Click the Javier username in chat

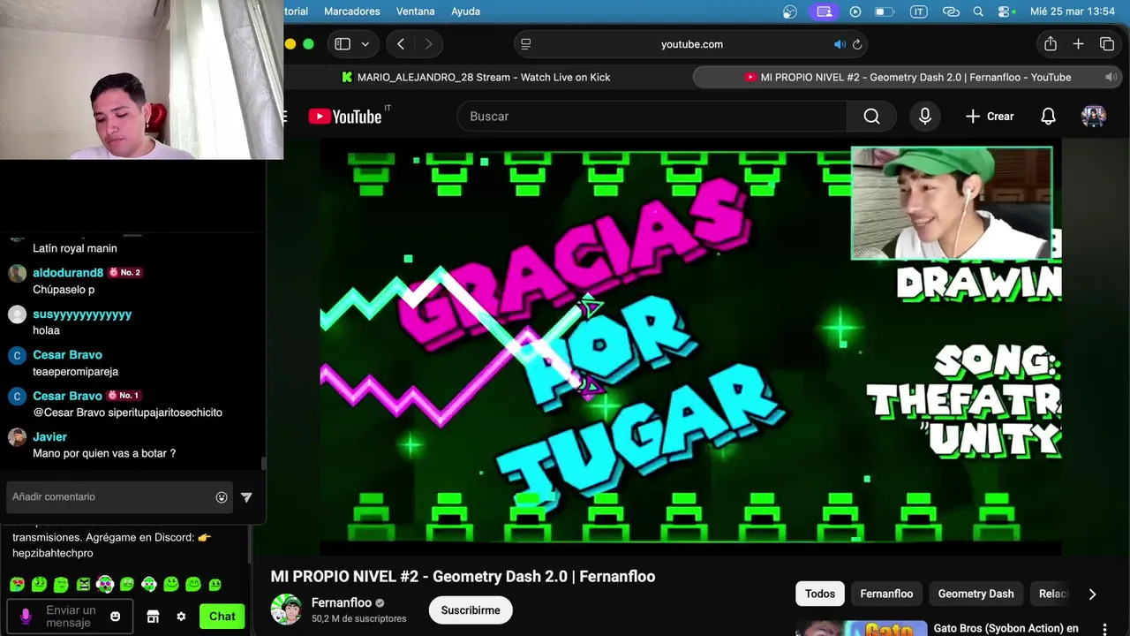coord(49,436)
